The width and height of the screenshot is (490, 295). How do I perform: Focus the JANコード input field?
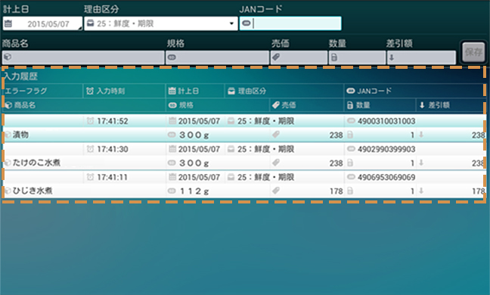click(x=290, y=23)
